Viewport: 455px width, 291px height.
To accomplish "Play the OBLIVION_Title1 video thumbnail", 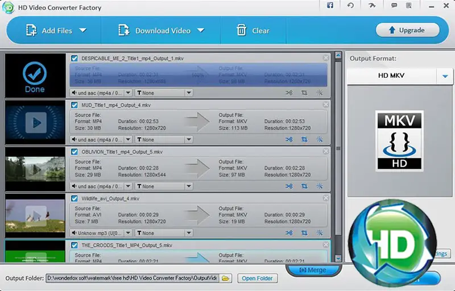I will pyautogui.click(x=35, y=170).
